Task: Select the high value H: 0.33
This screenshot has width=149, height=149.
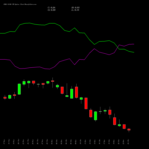Action: pyautogui.click(x=75, y=8)
